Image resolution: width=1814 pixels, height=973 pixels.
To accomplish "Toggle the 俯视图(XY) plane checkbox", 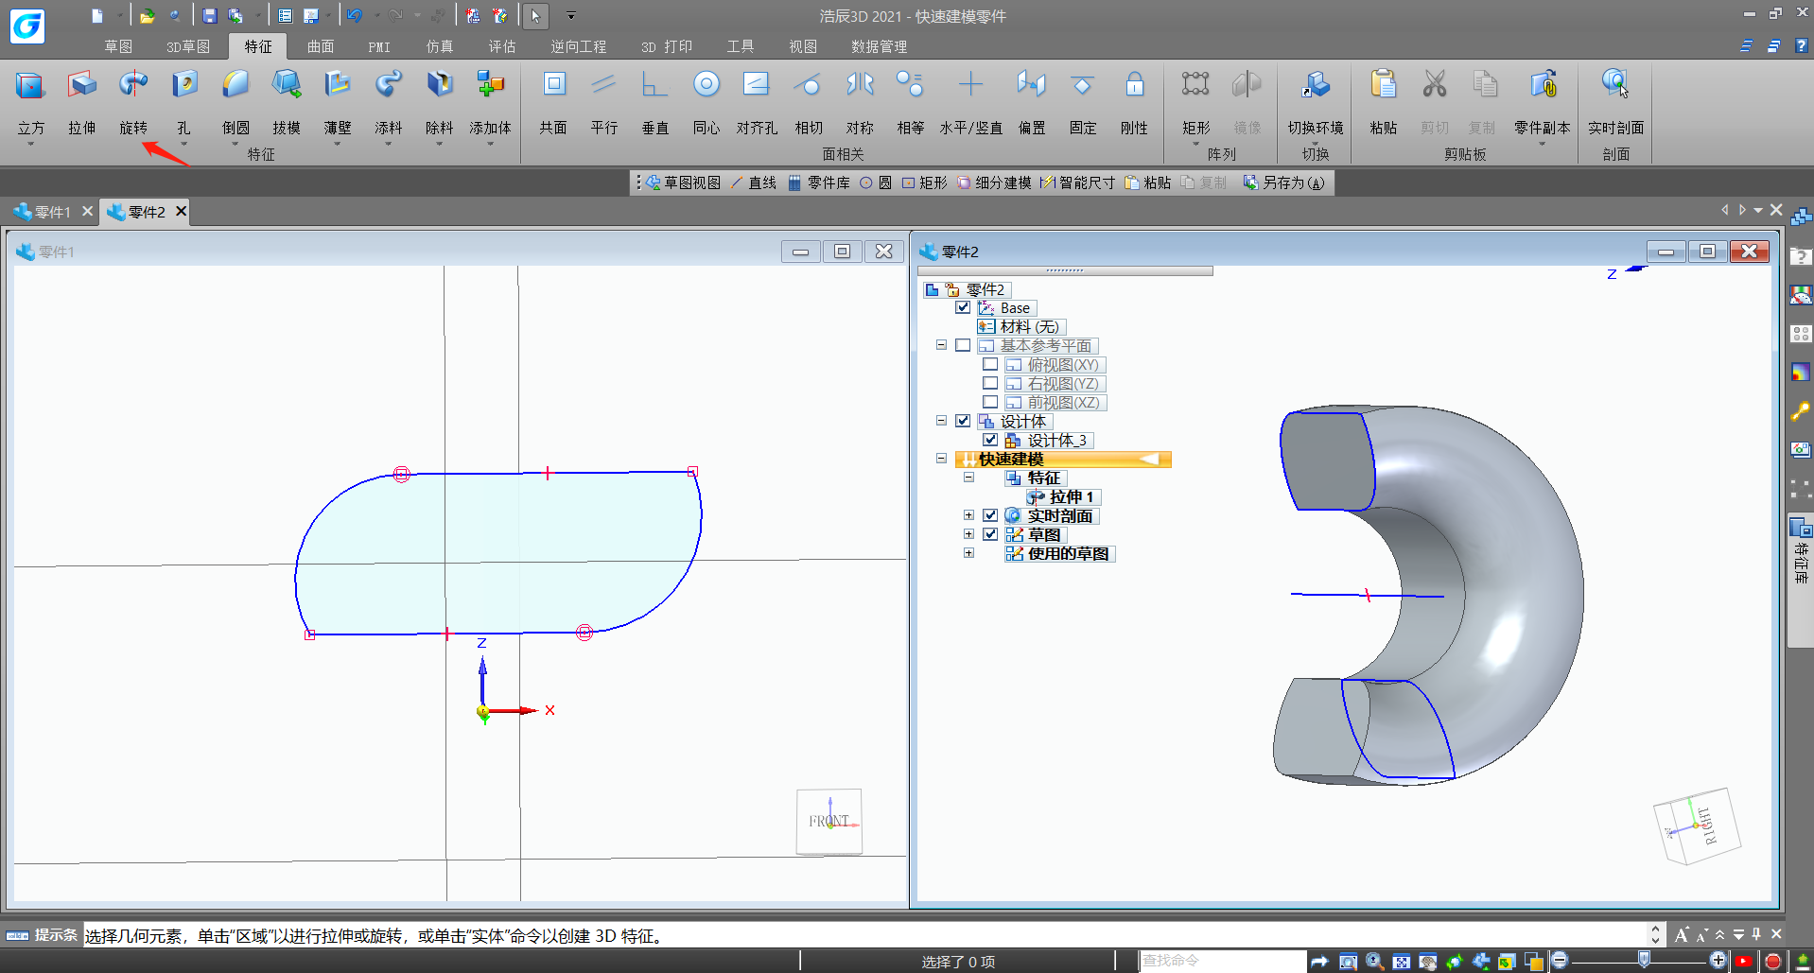I will point(990,365).
